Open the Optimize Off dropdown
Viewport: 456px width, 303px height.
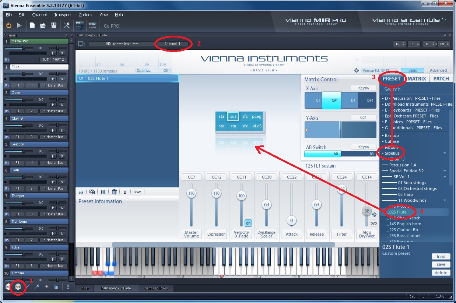[154, 71]
